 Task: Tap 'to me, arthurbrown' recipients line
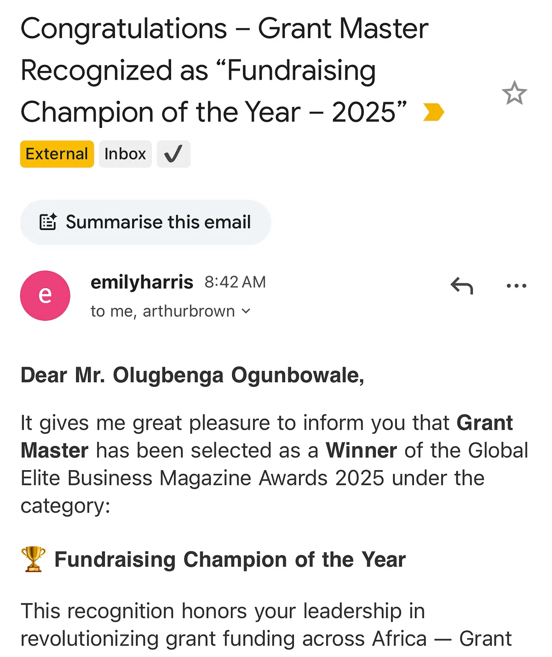coord(163,311)
